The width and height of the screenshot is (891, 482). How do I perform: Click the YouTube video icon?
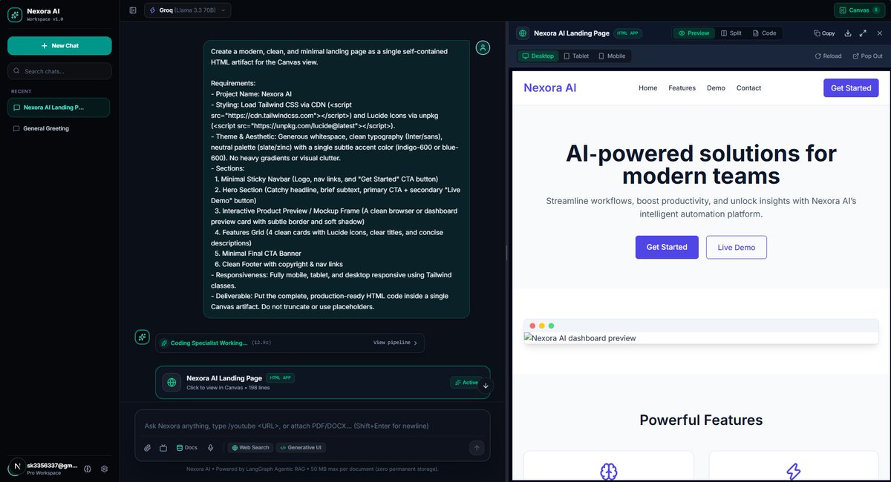tap(163, 448)
